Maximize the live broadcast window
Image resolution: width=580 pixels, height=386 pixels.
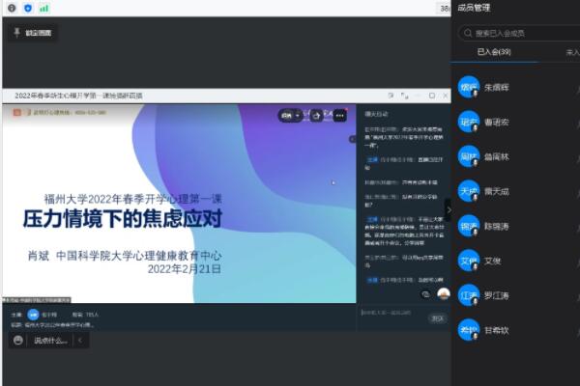coord(432,96)
